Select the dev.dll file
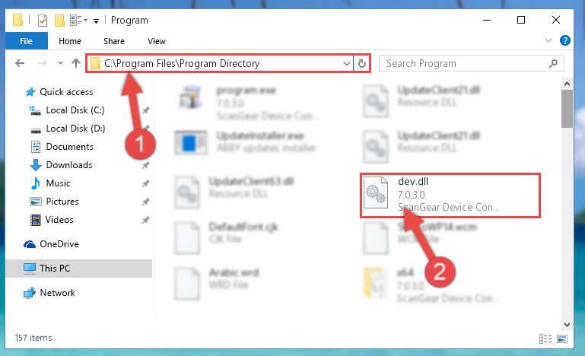Image resolution: width=585 pixels, height=356 pixels. coord(450,195)
